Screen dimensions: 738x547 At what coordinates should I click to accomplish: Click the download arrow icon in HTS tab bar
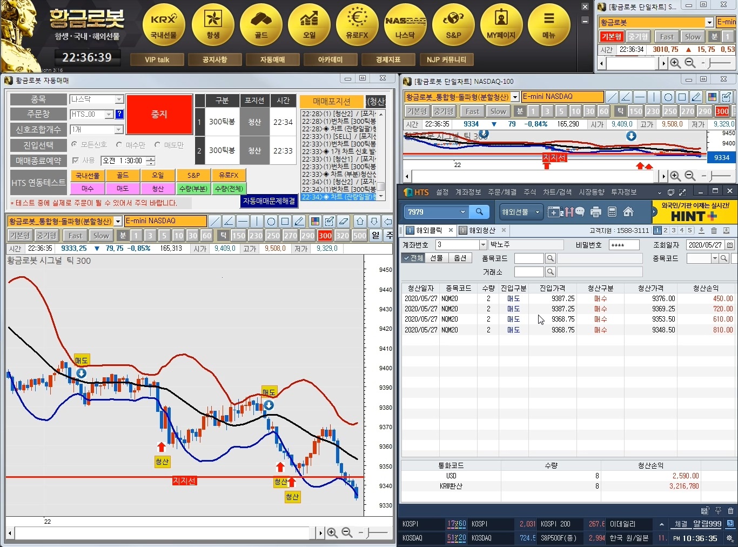tap(701, 230)
